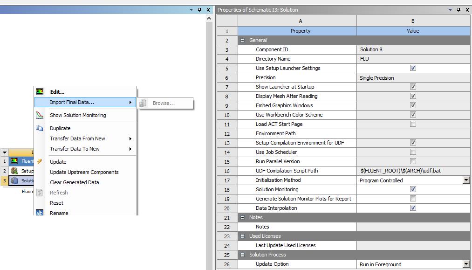Click the Value column header

(x=414, y=31)
